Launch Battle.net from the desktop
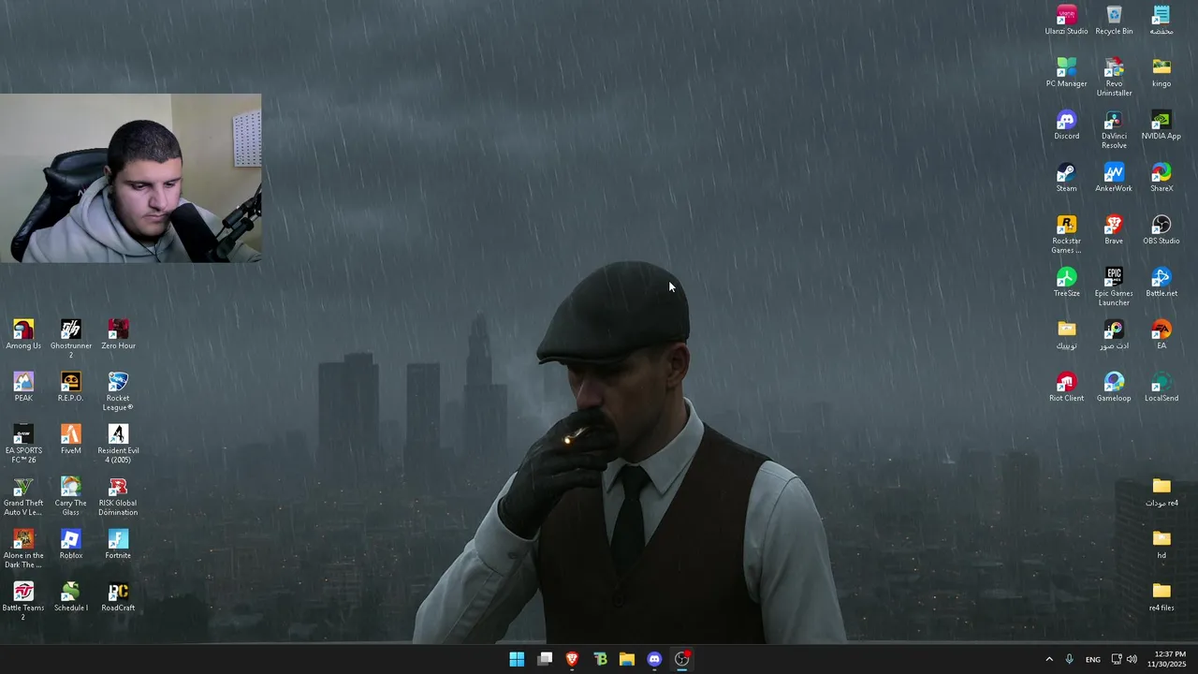 (1161, 282)
